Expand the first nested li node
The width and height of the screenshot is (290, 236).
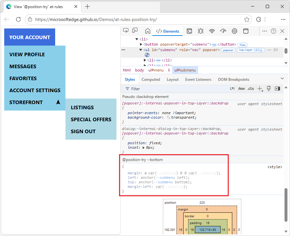click(x=145, y=60)
